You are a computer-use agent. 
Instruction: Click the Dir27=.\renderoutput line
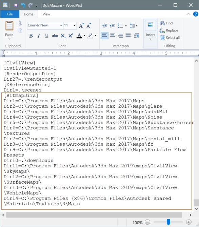tap(33, 79)
